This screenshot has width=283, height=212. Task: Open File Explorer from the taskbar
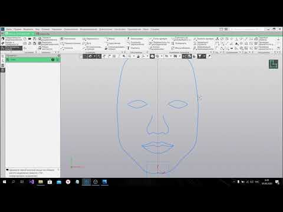point(41,182)
